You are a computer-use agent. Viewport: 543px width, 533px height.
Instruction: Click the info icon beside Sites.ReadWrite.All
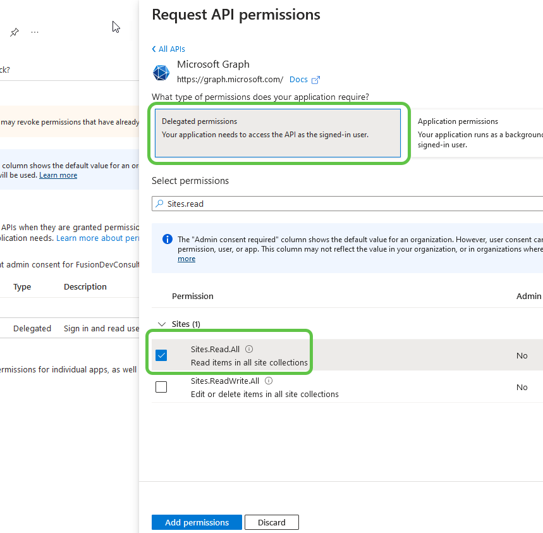pos(268,380)
